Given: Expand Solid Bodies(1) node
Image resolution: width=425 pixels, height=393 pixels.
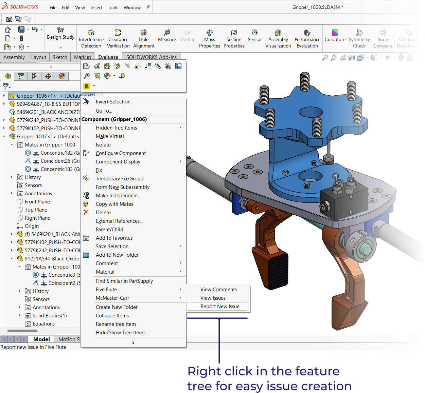Looking at the screenshot, I should (20, 315).
